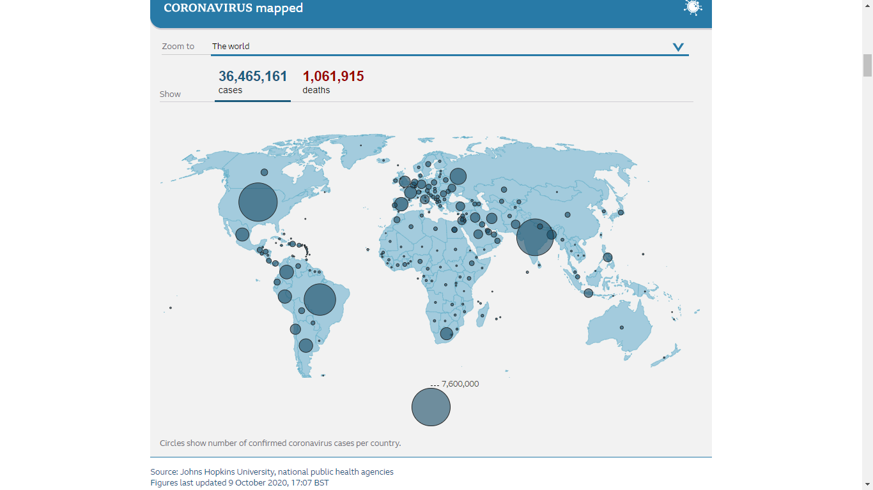Click Argentina's case circle

[x=306, y=345]
